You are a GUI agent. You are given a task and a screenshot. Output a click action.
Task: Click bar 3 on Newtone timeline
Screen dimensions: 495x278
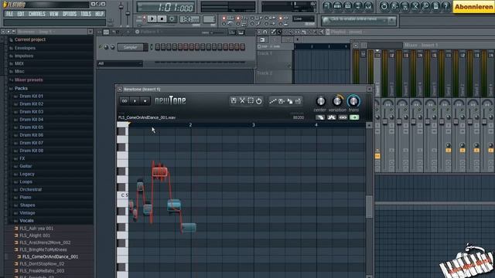pos(254,125)
